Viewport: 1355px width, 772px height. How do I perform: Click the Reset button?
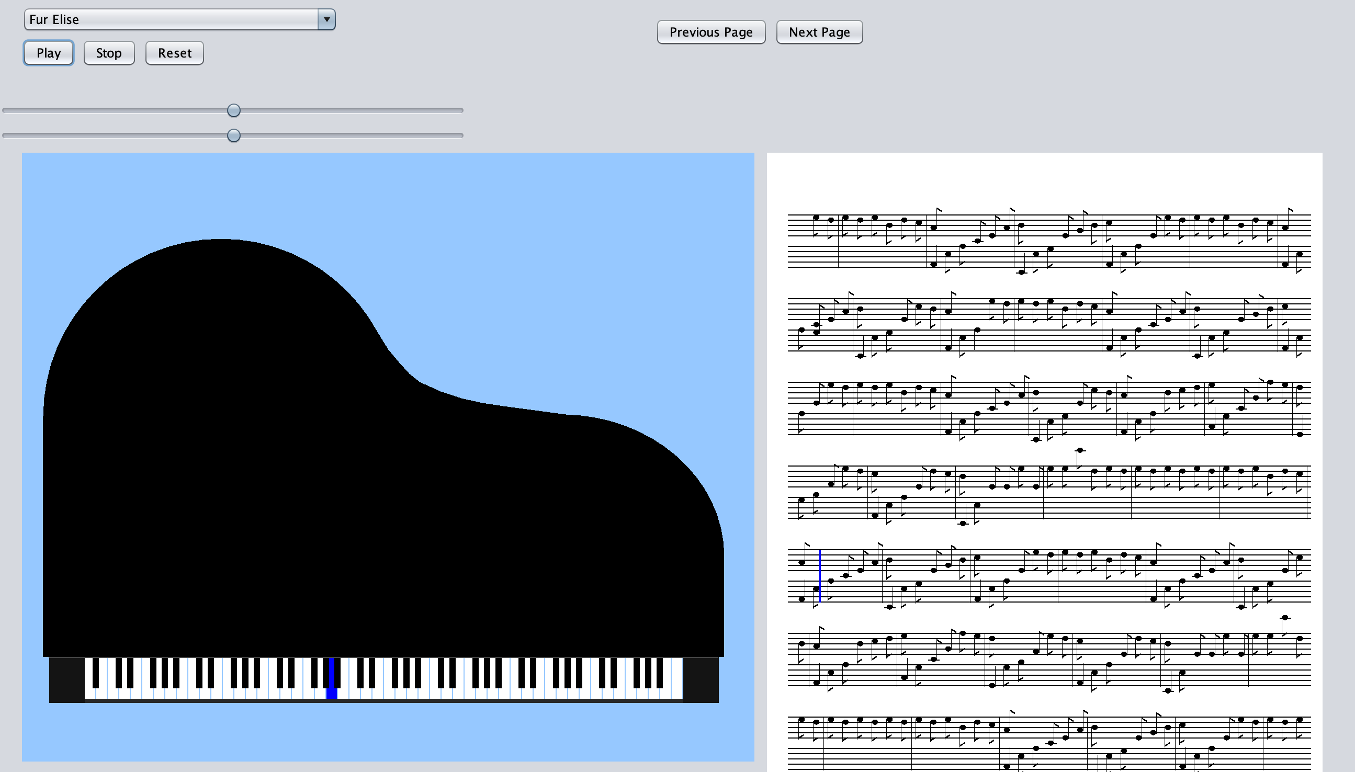point(175,53)
